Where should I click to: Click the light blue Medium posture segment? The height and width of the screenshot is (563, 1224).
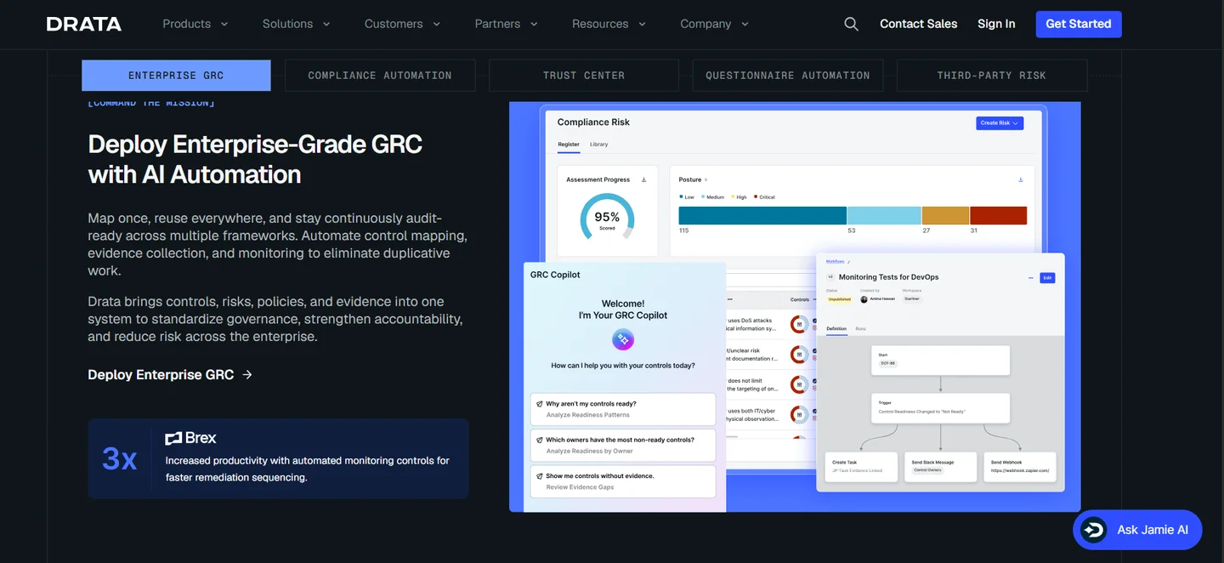tap(884, 215)
